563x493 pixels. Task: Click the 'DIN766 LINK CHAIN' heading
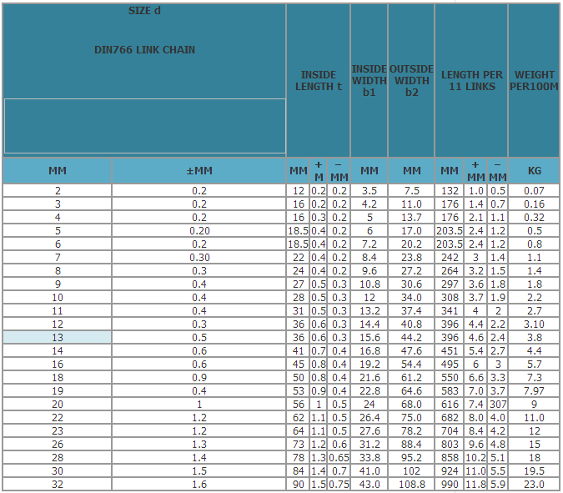(144, 49)
